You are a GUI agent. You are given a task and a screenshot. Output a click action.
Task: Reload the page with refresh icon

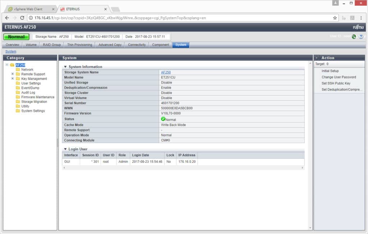22,18
